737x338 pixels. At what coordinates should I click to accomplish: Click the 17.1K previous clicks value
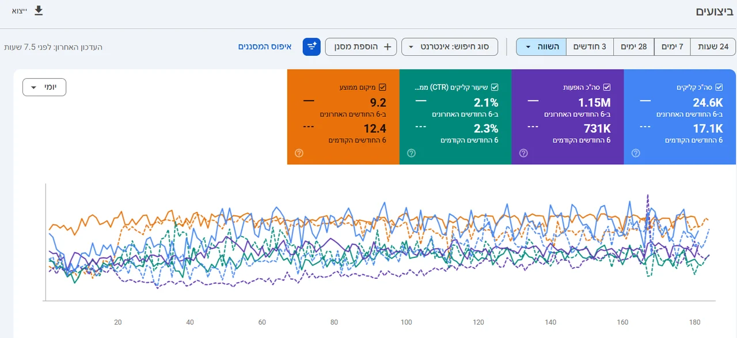709,129
